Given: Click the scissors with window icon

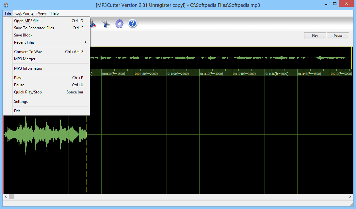Looking at the screenshot, I should (x=106, y=24).
